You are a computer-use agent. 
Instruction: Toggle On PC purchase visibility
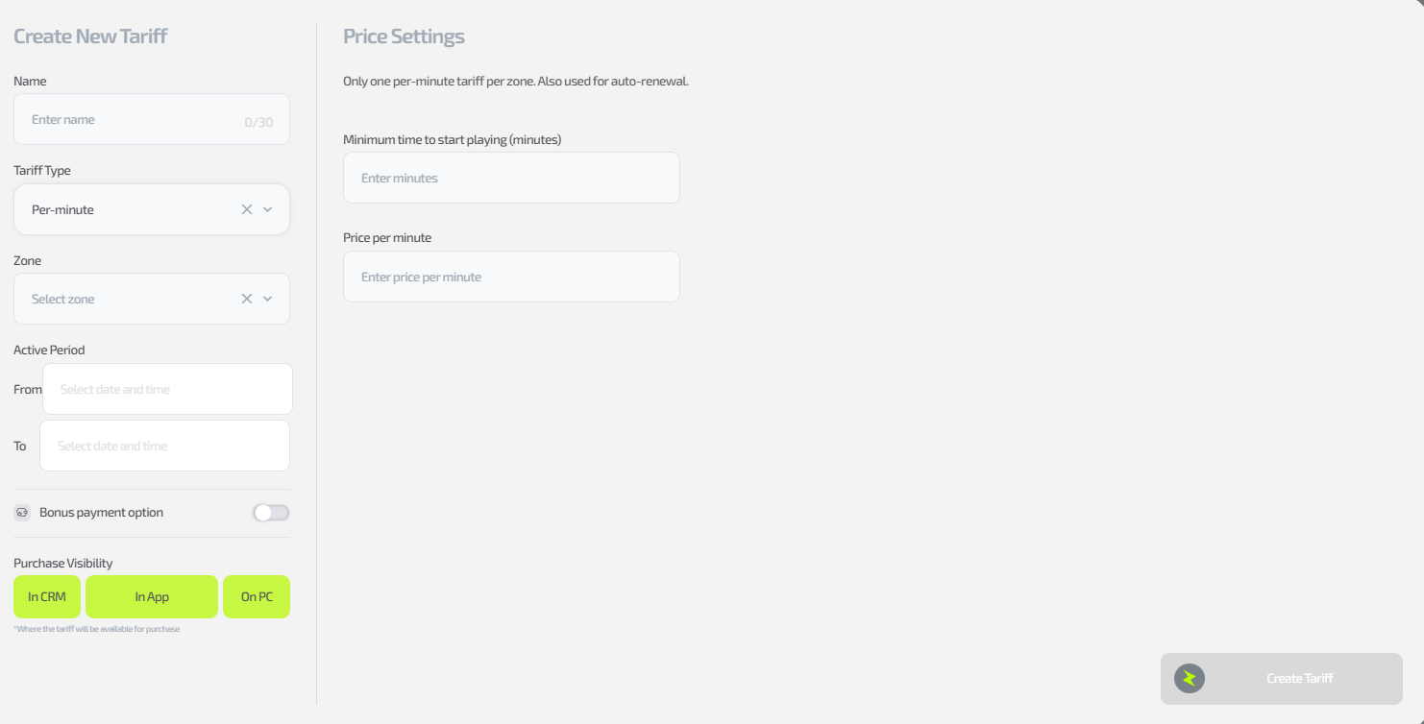pyautogui.click(x=257, y=597)
